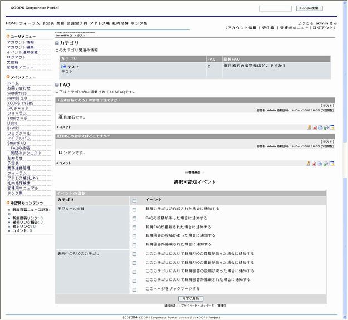Viewport: 348px width, 320px height.
Task: Click the Google検索 button
Action: [310, 8]
